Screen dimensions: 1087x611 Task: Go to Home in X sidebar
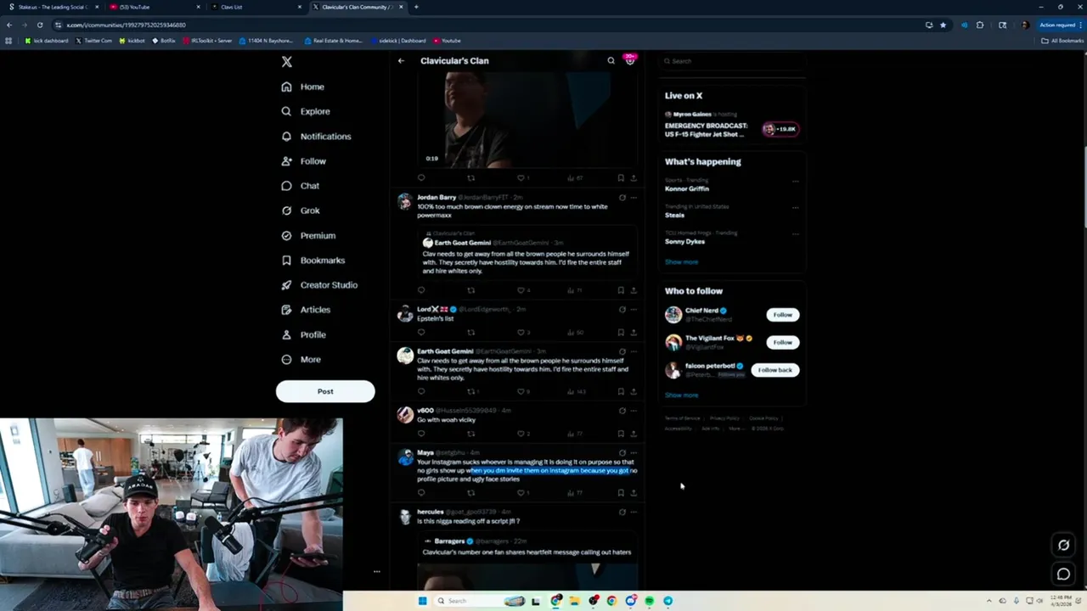[x=303, y=87]
